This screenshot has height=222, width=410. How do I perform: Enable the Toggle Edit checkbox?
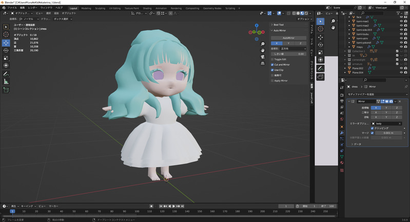[272, 59]
